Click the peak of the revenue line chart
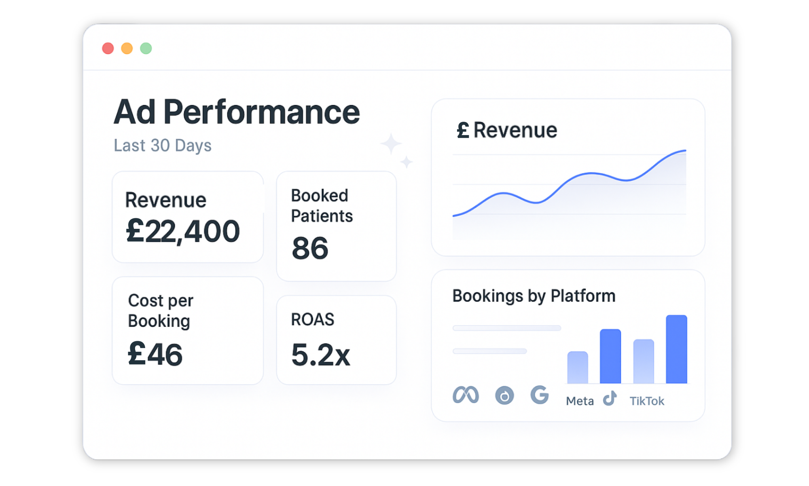This screenshot has height=486, width=809. pos(684,151)
